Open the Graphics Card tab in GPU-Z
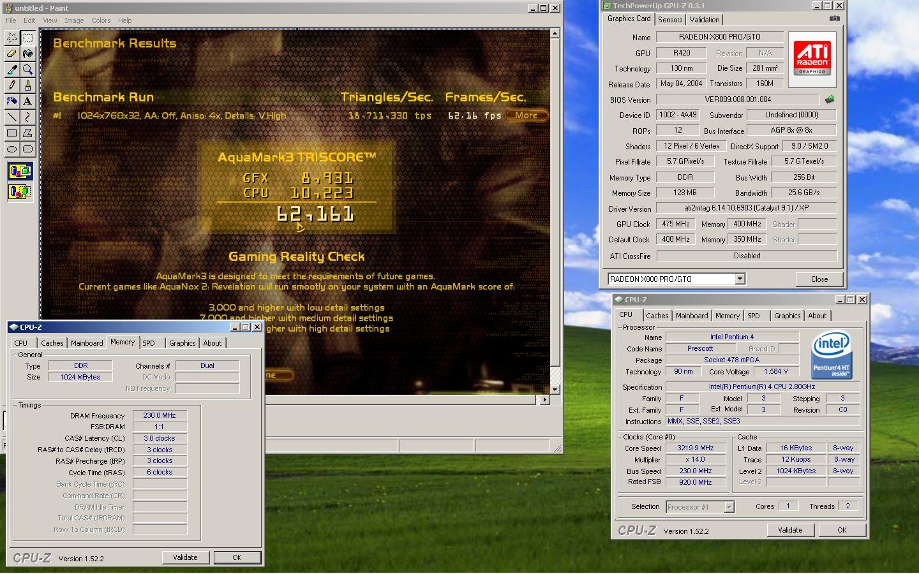The width and height of the screenshot is (919, 574). pyautogui.click(x=629, y=18)
